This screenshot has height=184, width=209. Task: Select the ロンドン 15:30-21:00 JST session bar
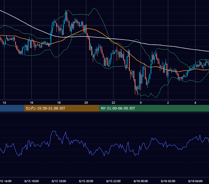pos(61,108)
